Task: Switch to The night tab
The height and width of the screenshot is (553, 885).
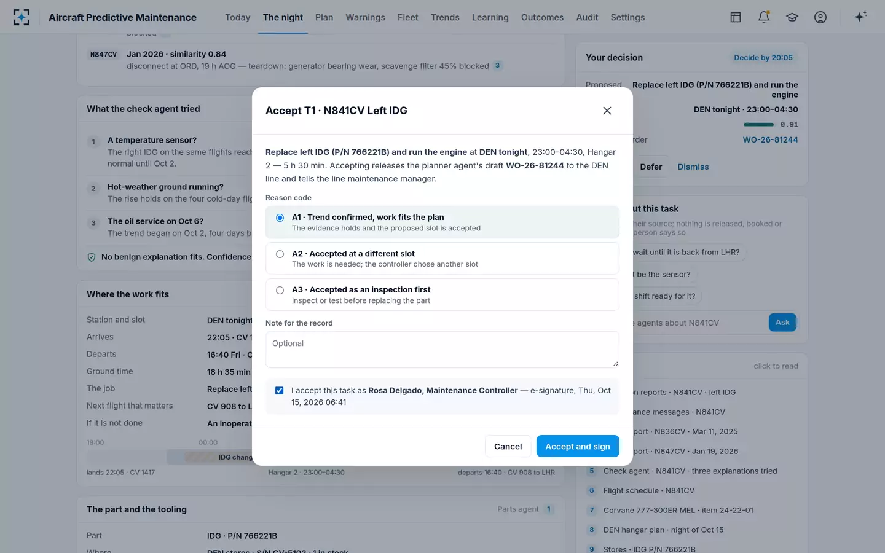Action: (283, 17)
